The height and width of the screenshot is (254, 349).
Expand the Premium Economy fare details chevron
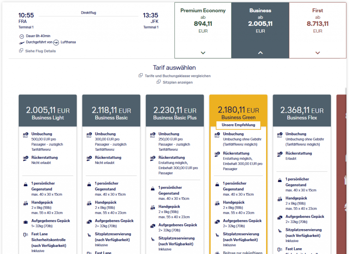pos(203,53)
